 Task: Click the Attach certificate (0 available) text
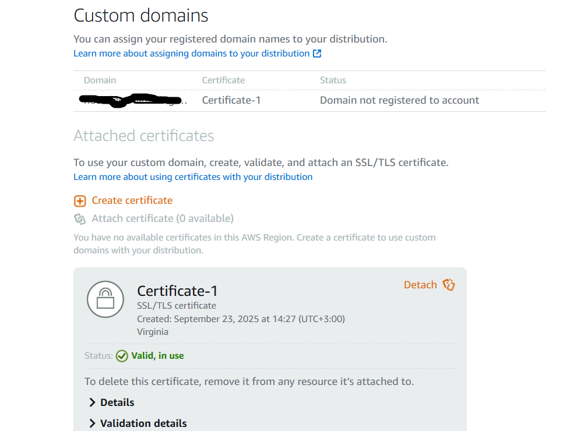point(163,218)
